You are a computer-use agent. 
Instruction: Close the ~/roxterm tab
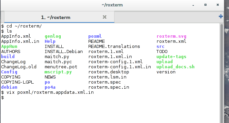(x=105, y=17)
